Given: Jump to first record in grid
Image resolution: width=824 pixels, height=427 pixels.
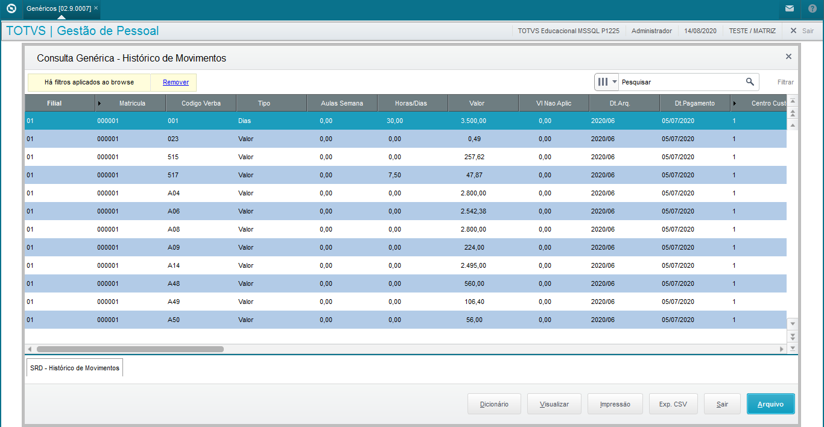Looking at the screenshot, I should 793,101.
